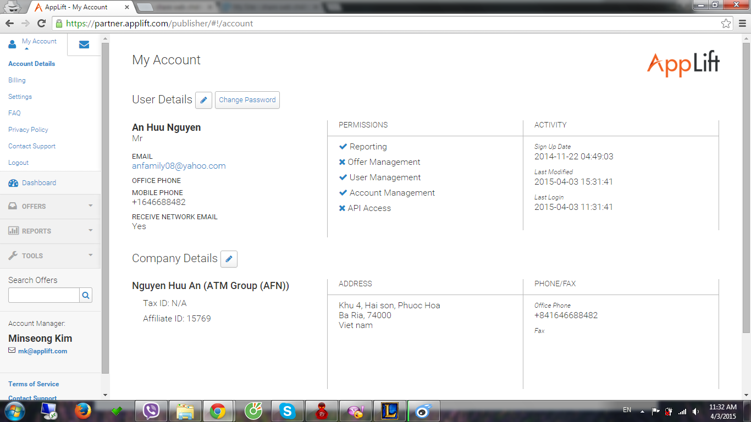Image resolution: width=751 pixels, height=422 pixels.
Task: Click the magnifier button under Search Offers
Action: click(86, 295)
